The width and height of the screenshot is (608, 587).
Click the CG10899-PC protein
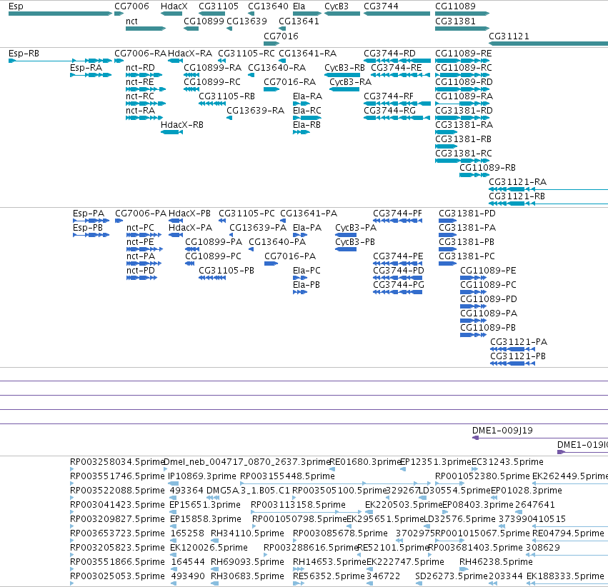tap(189, 264)
